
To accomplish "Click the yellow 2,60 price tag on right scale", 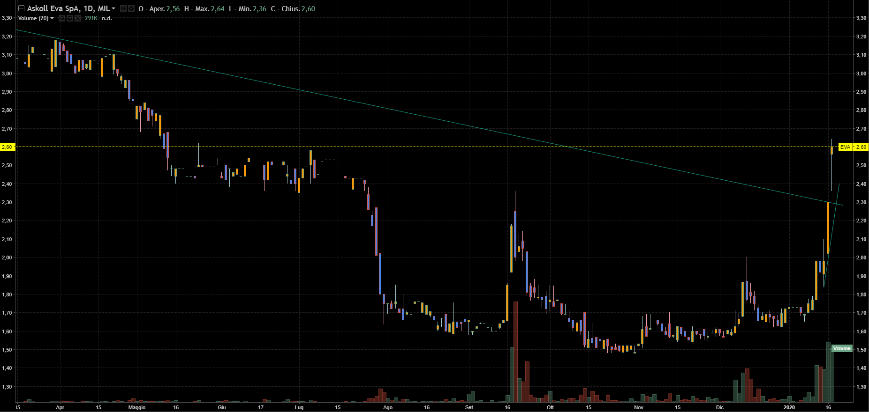I will tap(861, 147).
